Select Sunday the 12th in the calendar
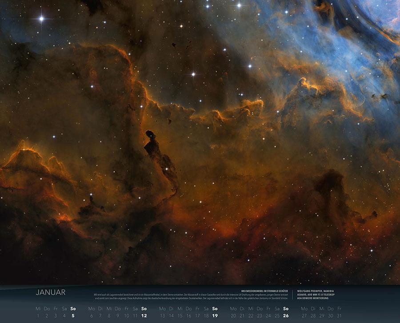Screen dimensions: 400x323 (144, 315)
